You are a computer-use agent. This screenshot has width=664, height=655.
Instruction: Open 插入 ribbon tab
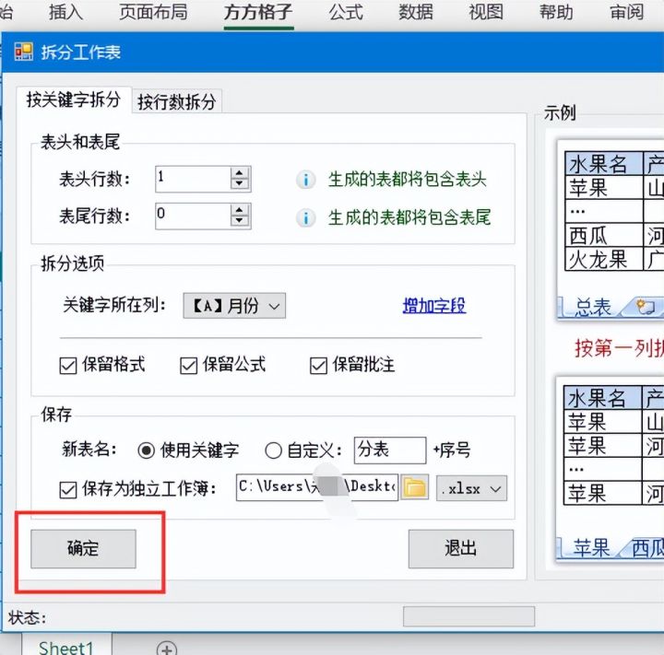(x=65, y=12)
